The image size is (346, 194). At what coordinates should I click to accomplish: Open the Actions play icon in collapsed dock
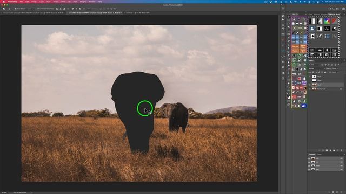pyautogui.click(x=283, y=19)
